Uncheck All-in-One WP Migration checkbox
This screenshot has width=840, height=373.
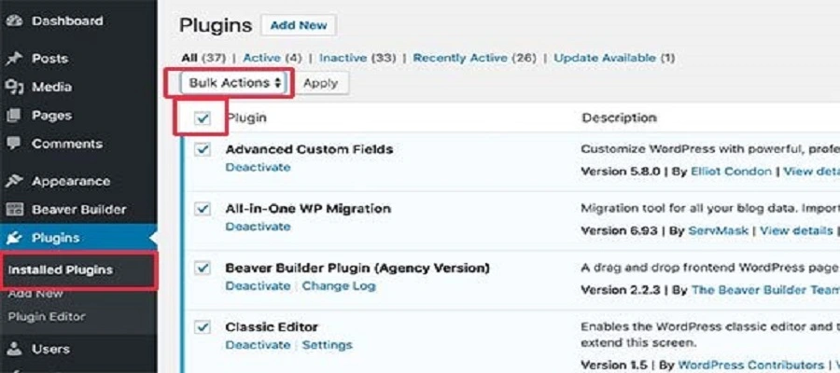coord(203,209)
